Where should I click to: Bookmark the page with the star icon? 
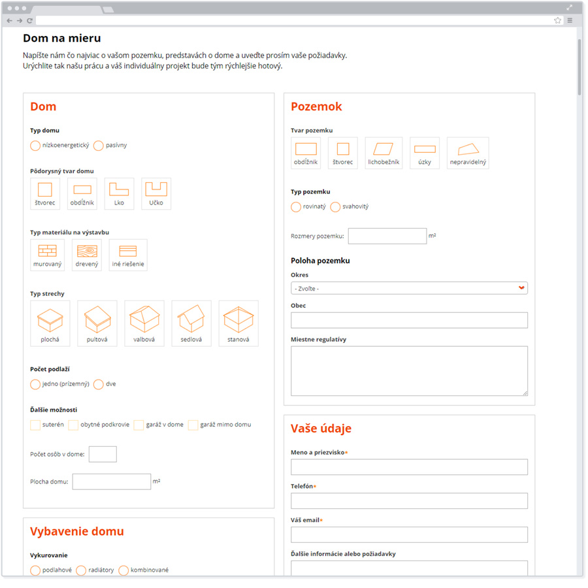point(557,21)
